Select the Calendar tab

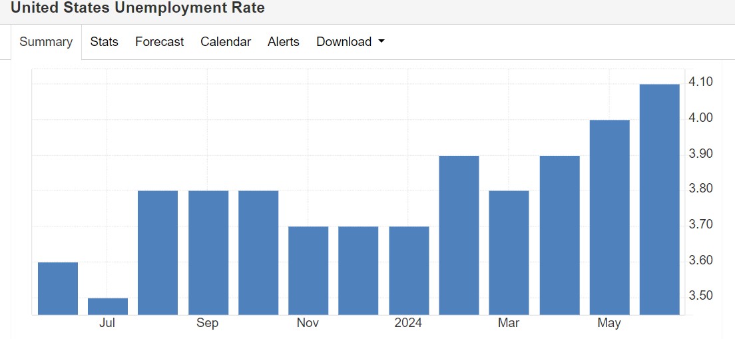click(x=226, y=42)
